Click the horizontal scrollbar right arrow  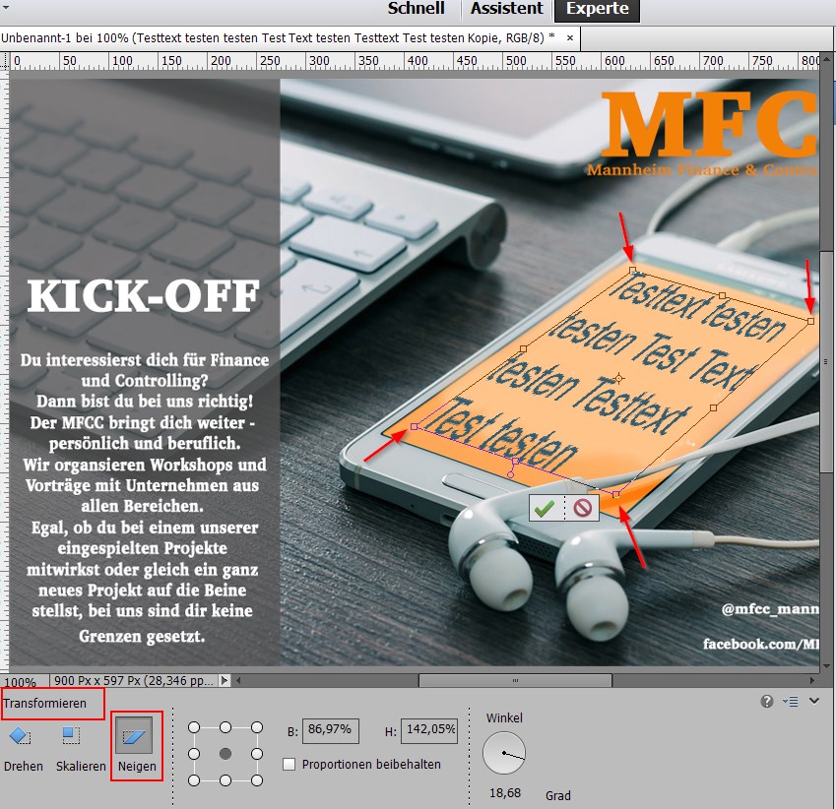tap(812, 680)
